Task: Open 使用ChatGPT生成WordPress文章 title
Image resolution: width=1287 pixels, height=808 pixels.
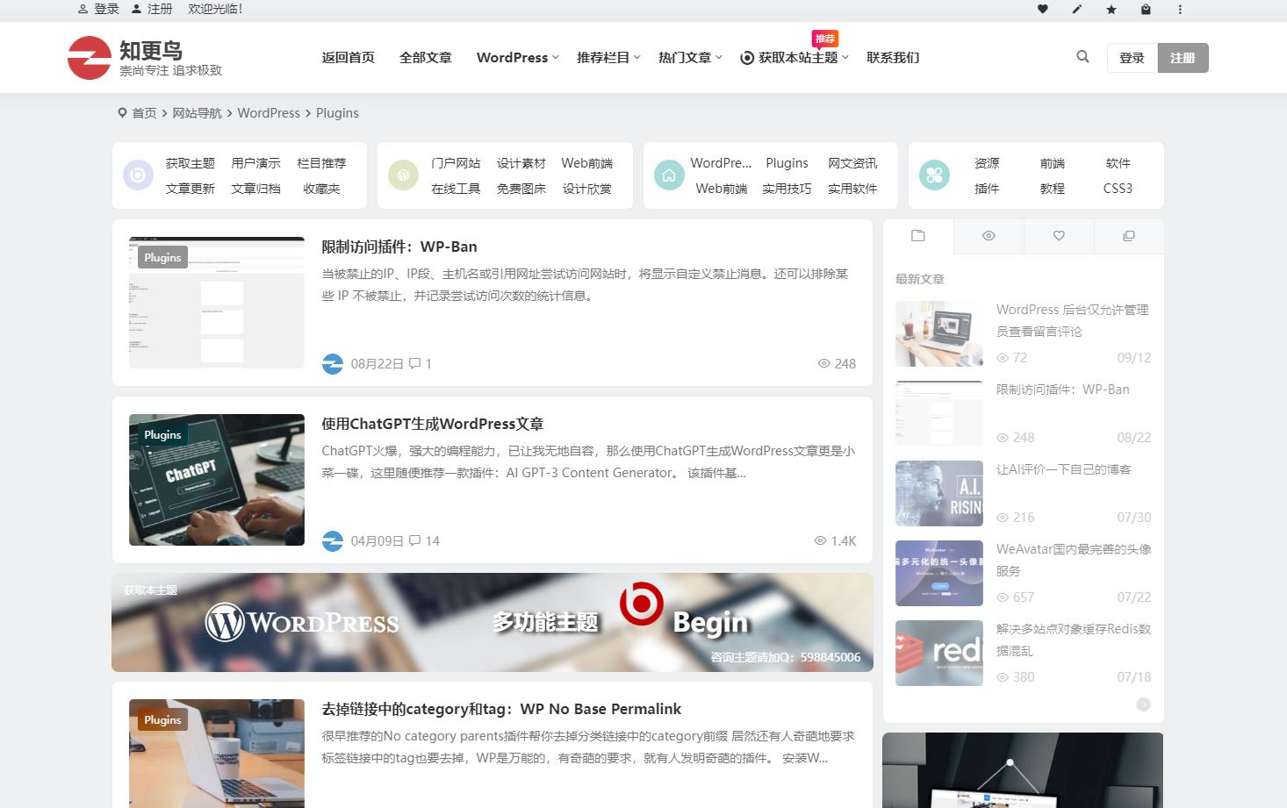Action: (432, 424)
